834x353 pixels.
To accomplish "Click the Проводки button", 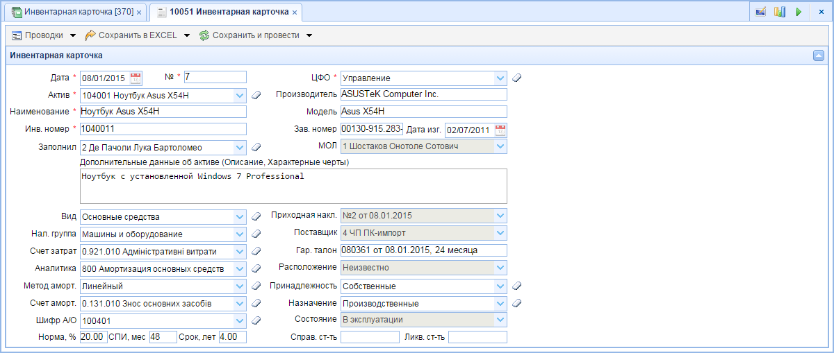I will coord(44,35).
